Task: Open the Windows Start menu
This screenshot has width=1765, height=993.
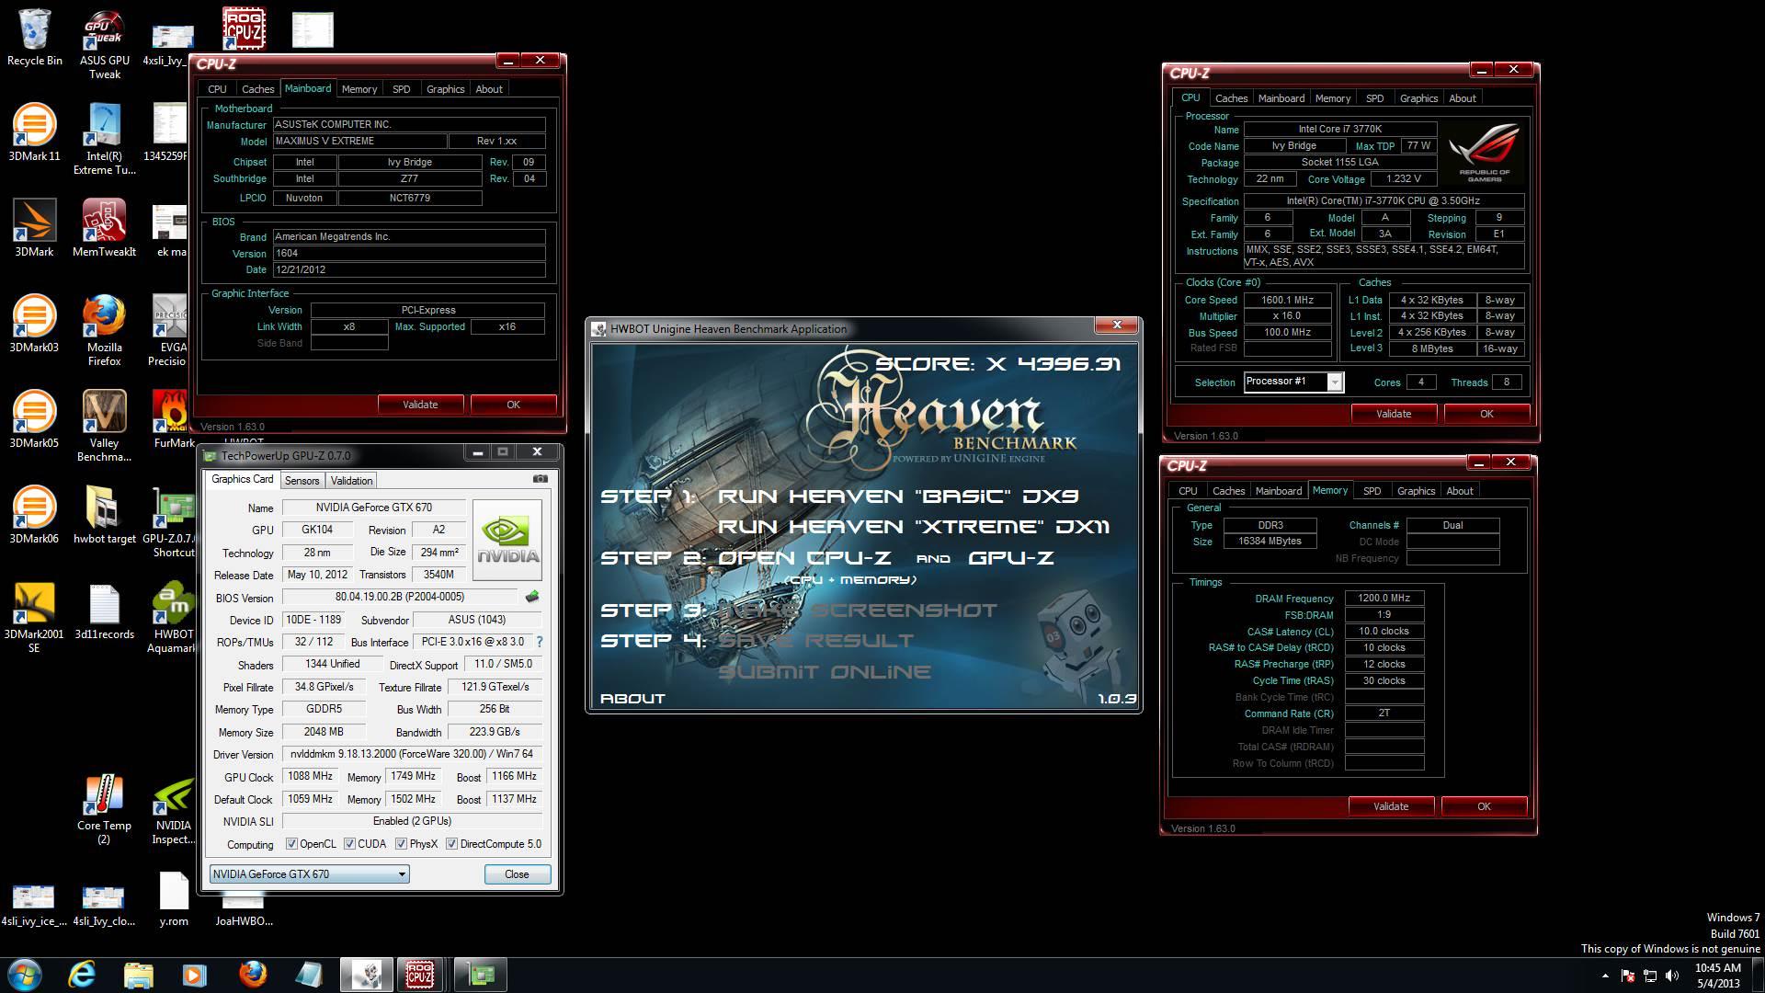Action: 25,975
